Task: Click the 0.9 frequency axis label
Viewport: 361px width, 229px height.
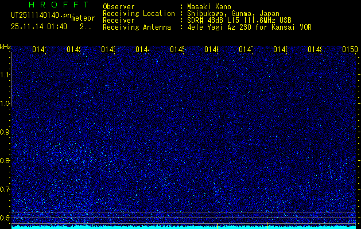Action: (5, 132)
